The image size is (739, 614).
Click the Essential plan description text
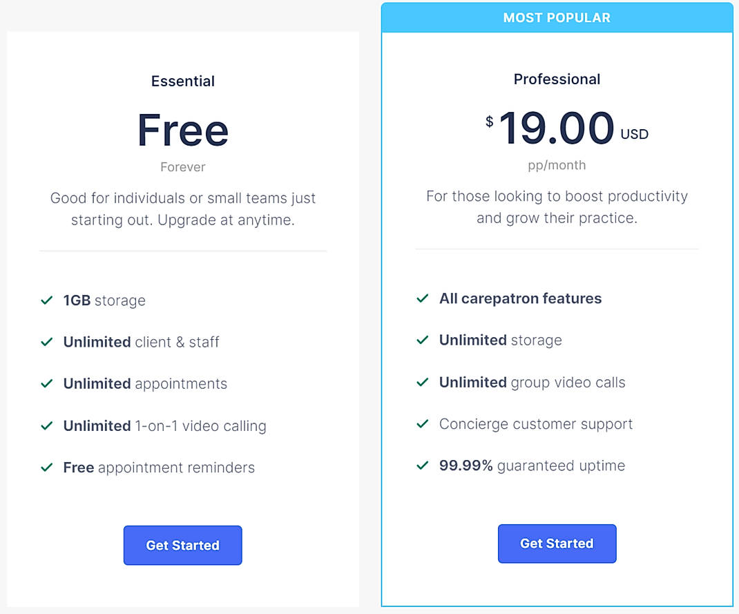(182, 208)
